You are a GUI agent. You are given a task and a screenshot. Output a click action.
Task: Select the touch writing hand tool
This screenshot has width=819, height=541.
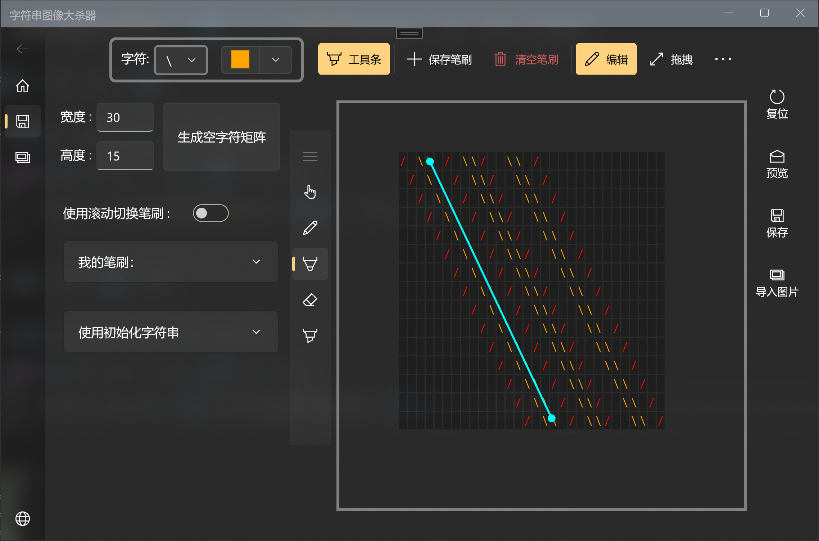(x=310, y=192)
